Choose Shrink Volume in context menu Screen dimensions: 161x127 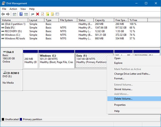(x=123, y=89)
